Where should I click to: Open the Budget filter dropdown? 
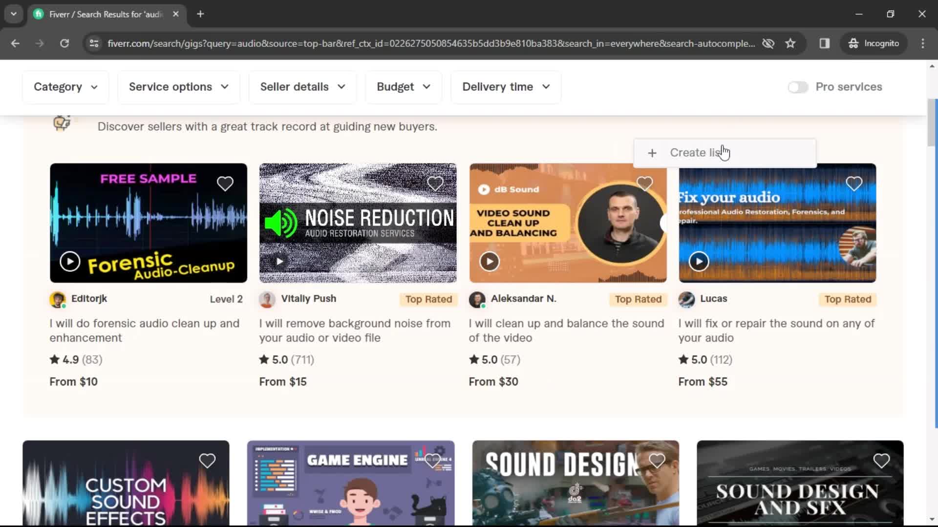pos(404,87)
